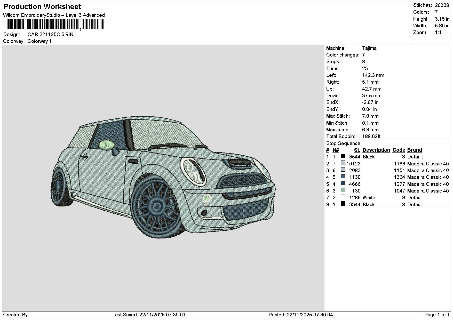Click the Height value 3.15 in
The width and height of the screenshot is (453, 320).
click(x=442, y=19)
